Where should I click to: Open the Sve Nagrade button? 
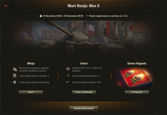pos(137,92)
